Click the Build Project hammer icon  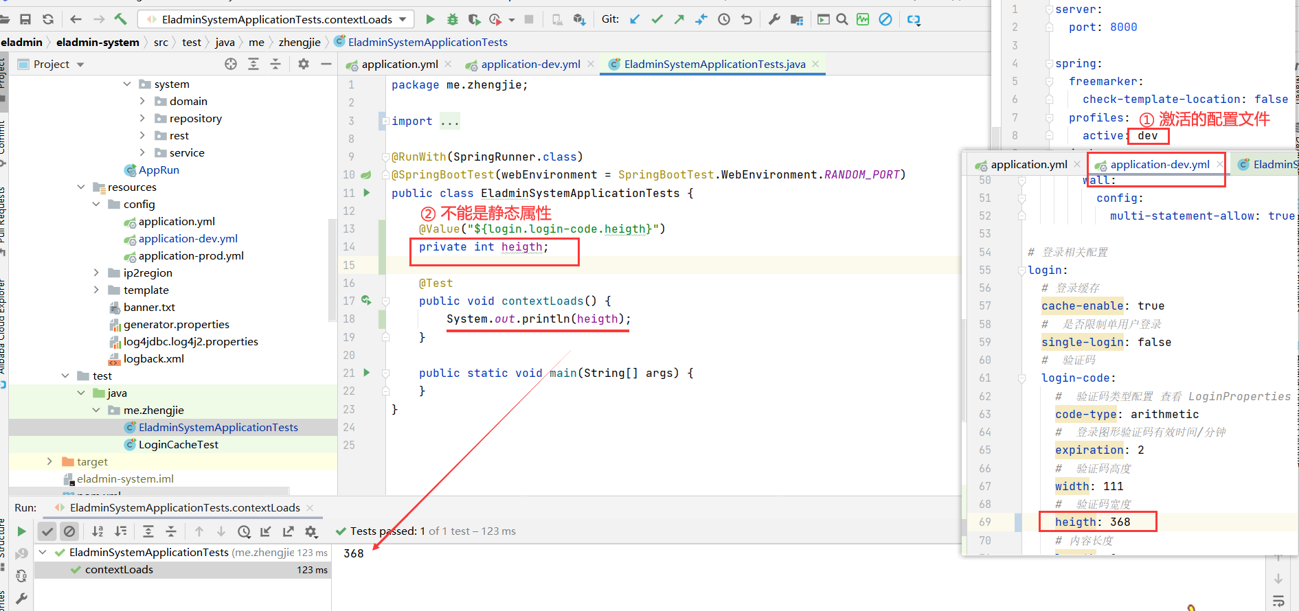coord(121,19)
